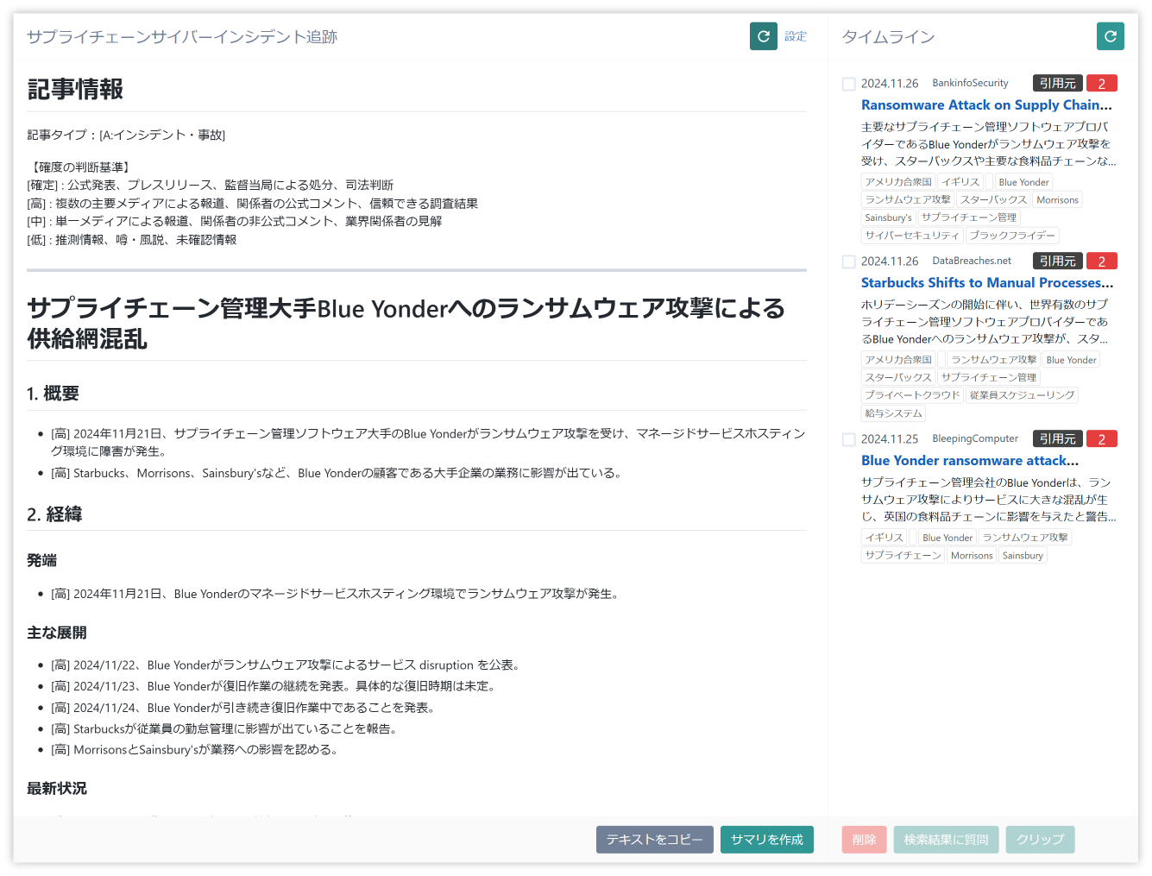The image size is (1152, 876).
Task: Refresh the article panel with reload icon
Action: (764, 36)
